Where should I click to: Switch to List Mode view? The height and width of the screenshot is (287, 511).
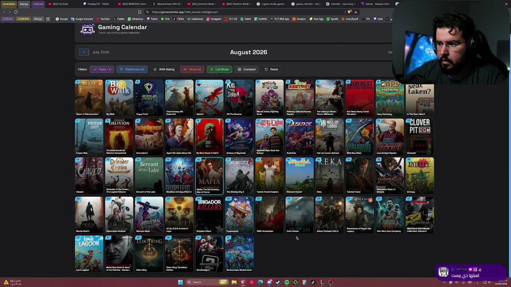tap(219, 69)
